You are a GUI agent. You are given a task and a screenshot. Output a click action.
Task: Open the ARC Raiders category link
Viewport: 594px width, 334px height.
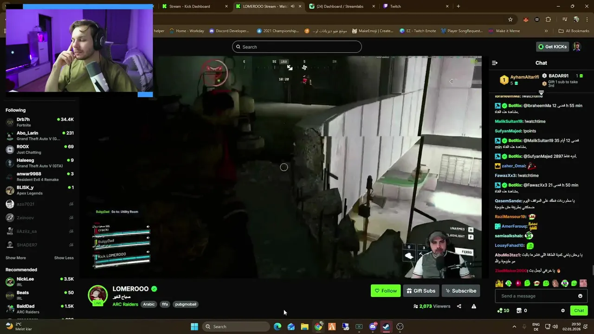coord(125,304)
